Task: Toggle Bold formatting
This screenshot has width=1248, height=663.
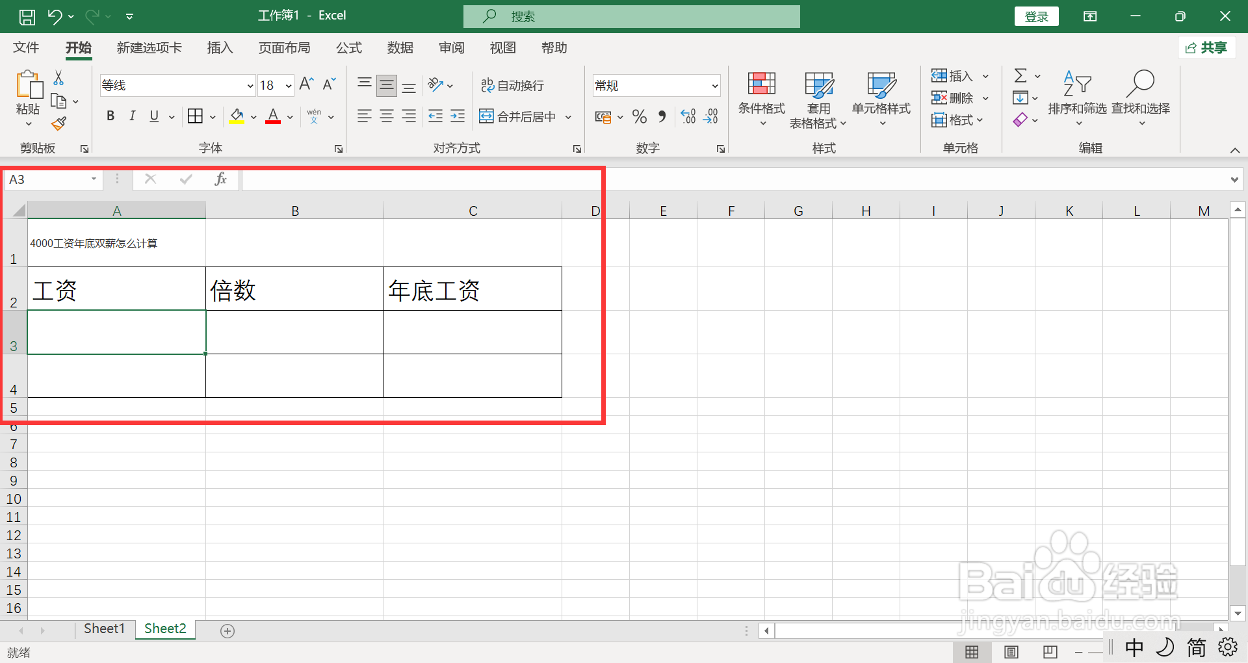Action: (x=110, y=116)
